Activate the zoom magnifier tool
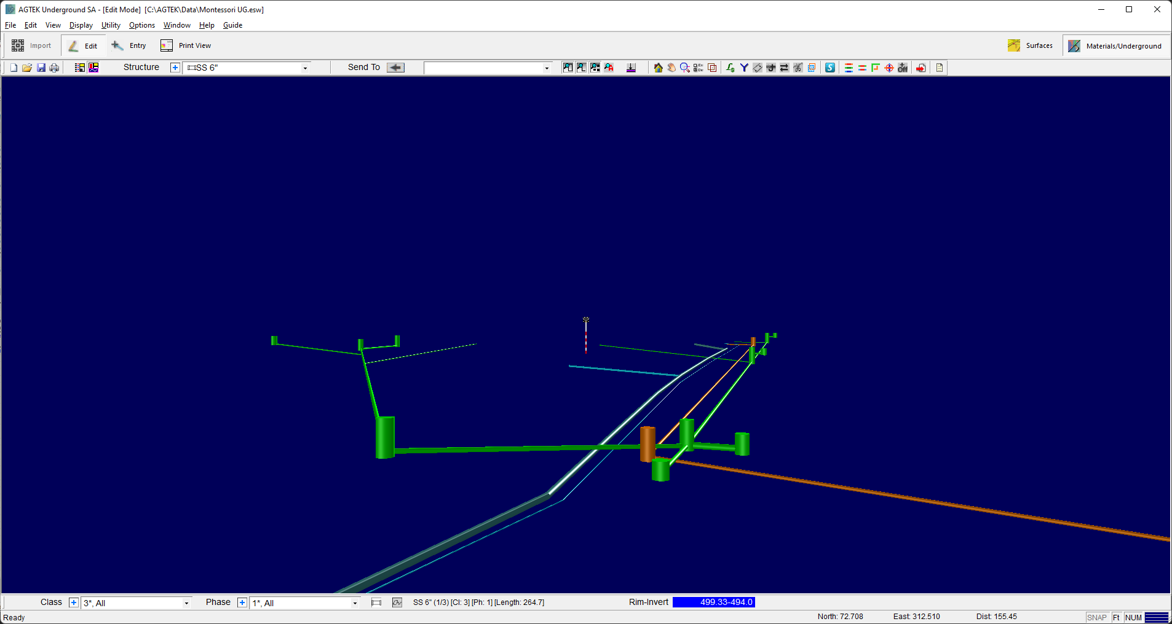 pyautogui.click(x=684, y=68)
